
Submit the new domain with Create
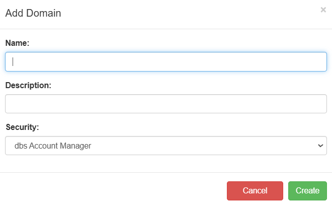[307, 191]
